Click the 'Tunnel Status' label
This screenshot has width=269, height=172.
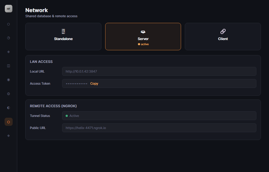point(40,116)
